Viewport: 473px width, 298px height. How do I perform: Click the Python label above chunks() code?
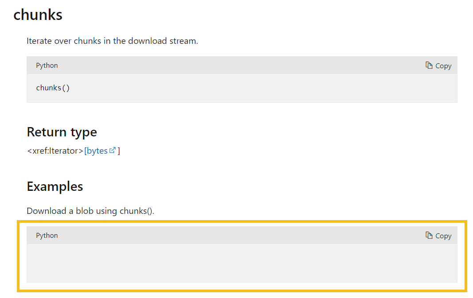(x=47, y=66)
